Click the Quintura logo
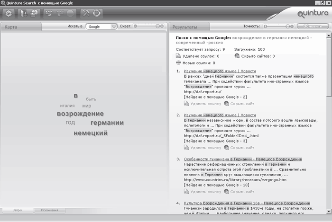332x222 pixels. point(313,14)
